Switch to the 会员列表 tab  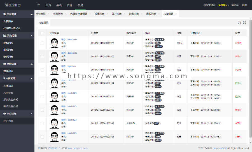(x=58, y=14)
